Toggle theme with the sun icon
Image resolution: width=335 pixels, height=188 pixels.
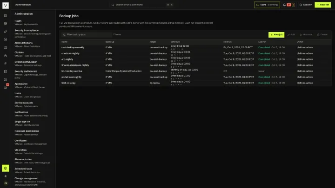click(x=6, y=176)
